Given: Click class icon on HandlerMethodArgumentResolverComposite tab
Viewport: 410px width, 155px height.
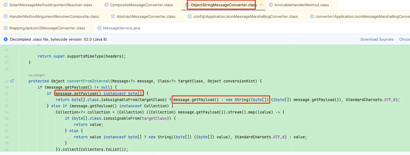Looking at the screenshot, I should [6, 16].
